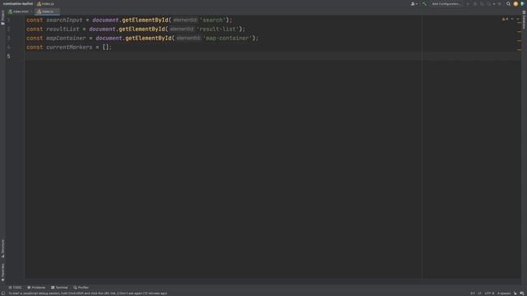527x296 pixels.
Task: Select the index.js editor tab
Action: pyautogui.click(x=46, y=12)
